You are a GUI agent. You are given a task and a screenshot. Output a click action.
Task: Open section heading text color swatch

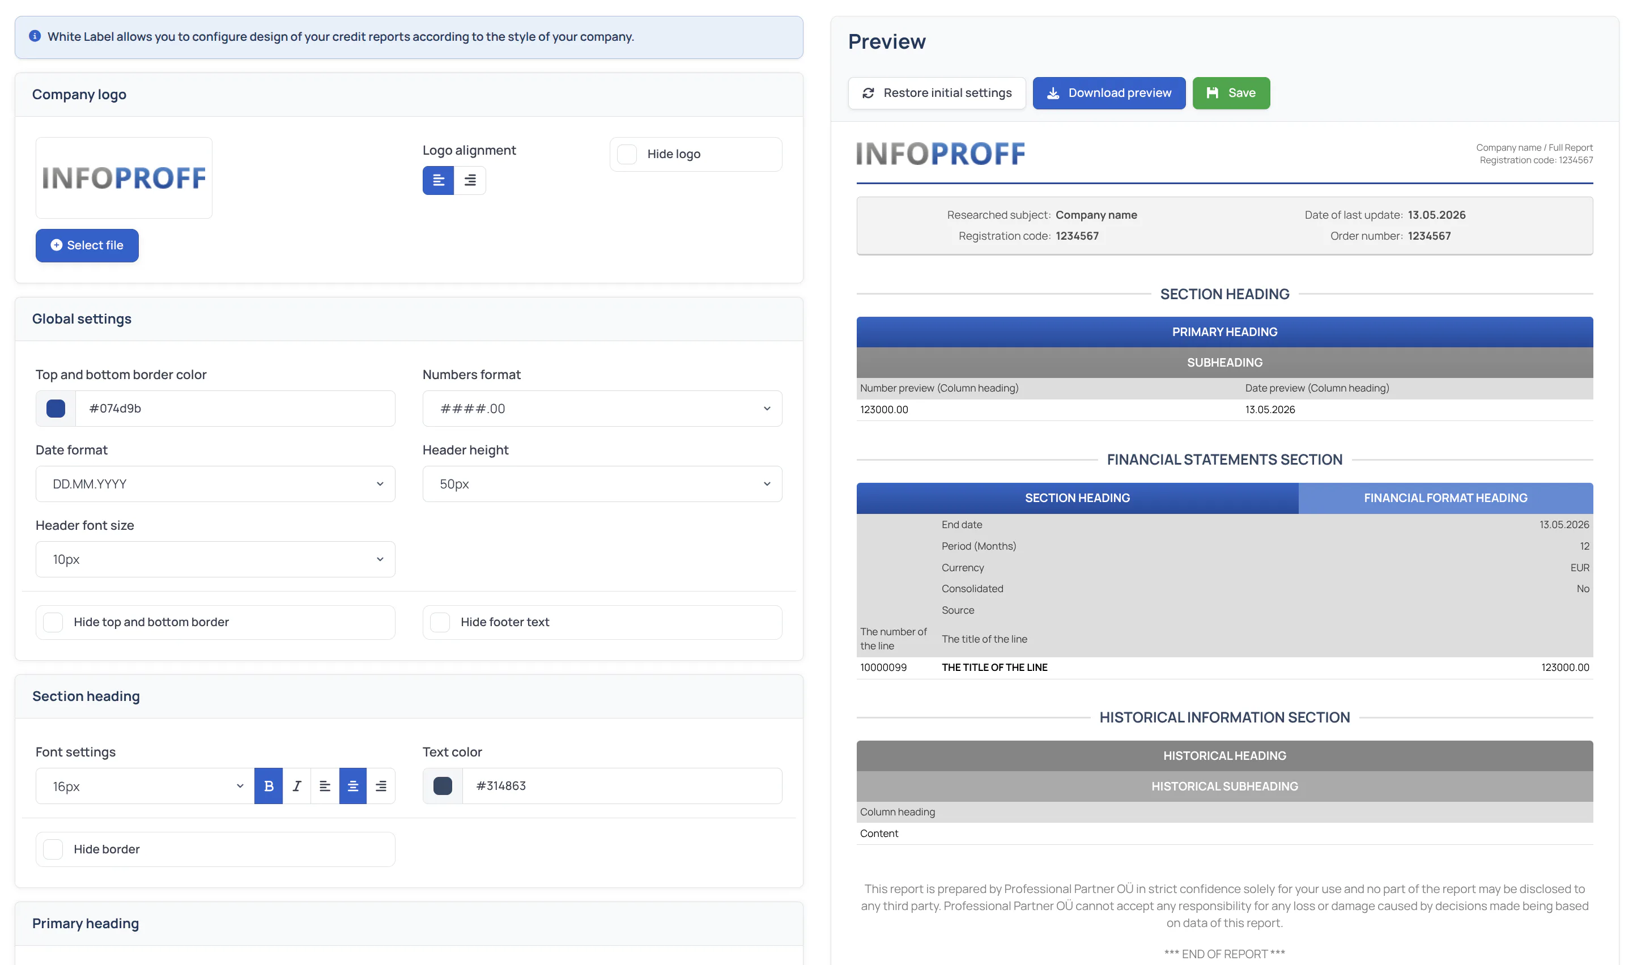click(x=443, y=786)
